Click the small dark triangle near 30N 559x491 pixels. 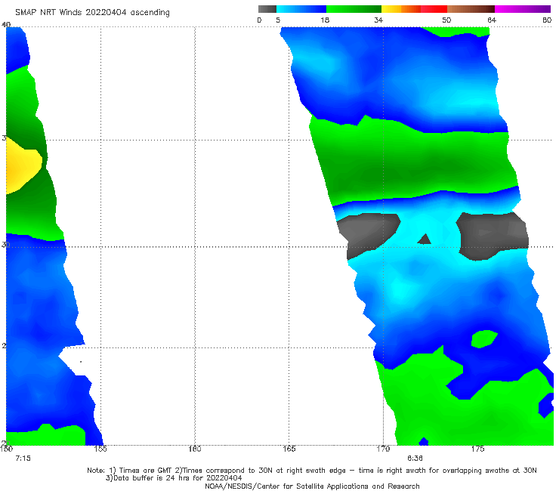425,239
